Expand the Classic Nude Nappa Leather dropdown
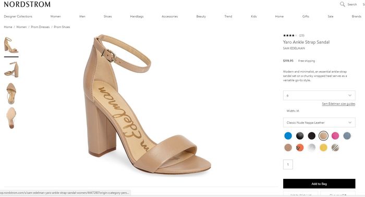365x197 pixels. click(x=319, y=123)
